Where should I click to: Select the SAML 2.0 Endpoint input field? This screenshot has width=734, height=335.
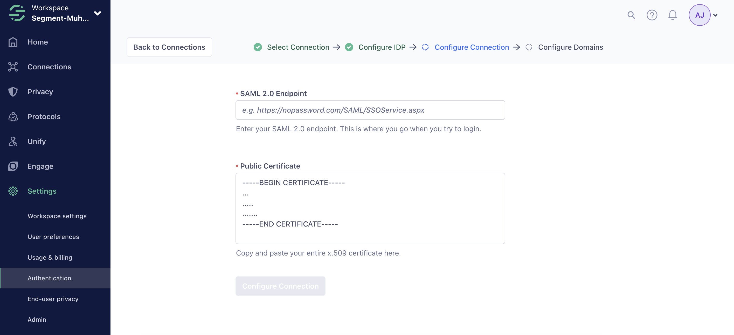coord(370,110)
